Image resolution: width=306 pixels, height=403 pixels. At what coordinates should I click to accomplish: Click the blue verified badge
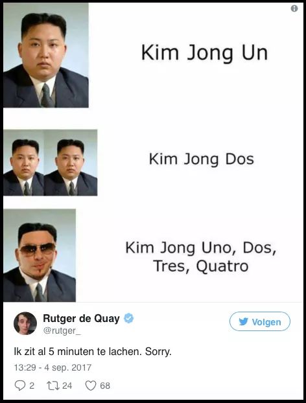pos(128,318)
